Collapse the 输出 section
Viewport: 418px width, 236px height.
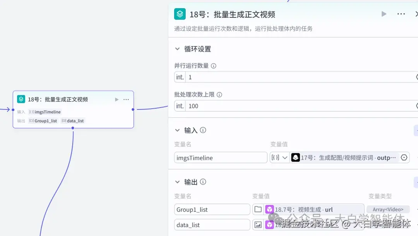(x=177, y=181)
